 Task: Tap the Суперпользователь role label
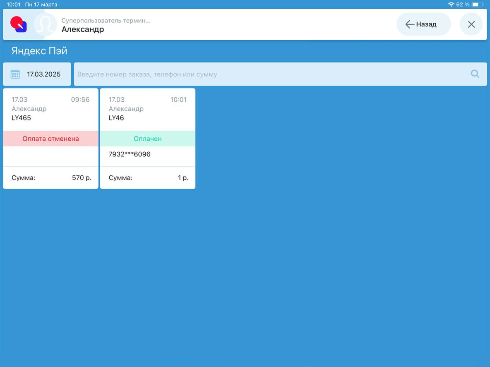pyautogui.click(x=106, y=21)
